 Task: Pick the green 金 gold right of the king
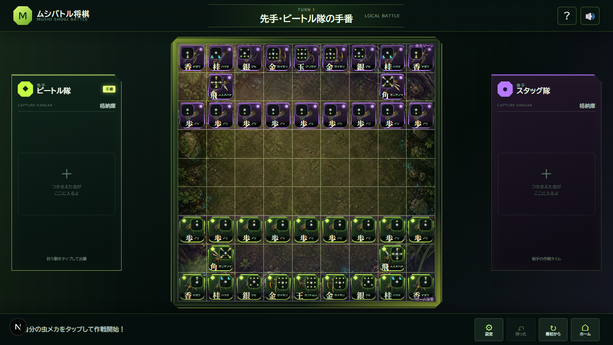click(x=335, y=287)
